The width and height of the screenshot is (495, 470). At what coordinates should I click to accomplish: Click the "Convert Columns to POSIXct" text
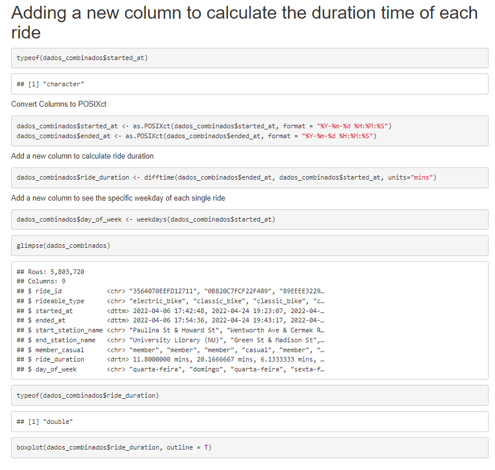pos(59,104)
